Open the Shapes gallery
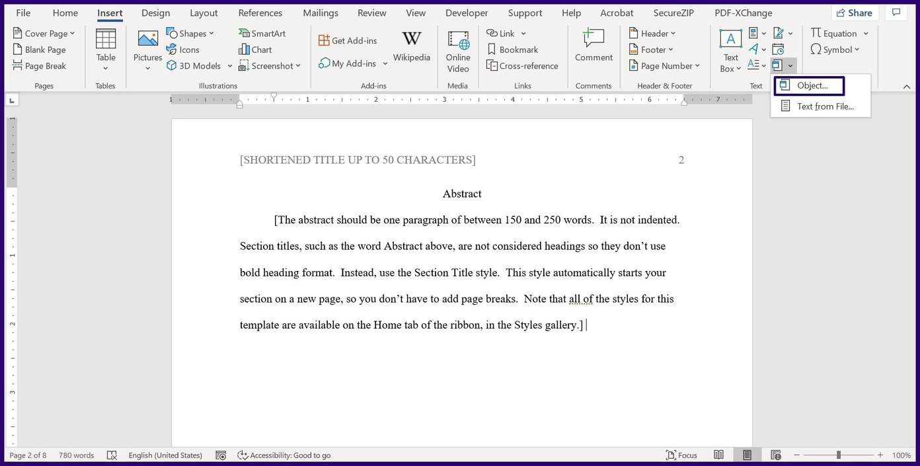 (190, 33)
